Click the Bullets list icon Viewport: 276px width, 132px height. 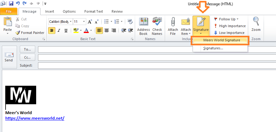click(106, 22)
